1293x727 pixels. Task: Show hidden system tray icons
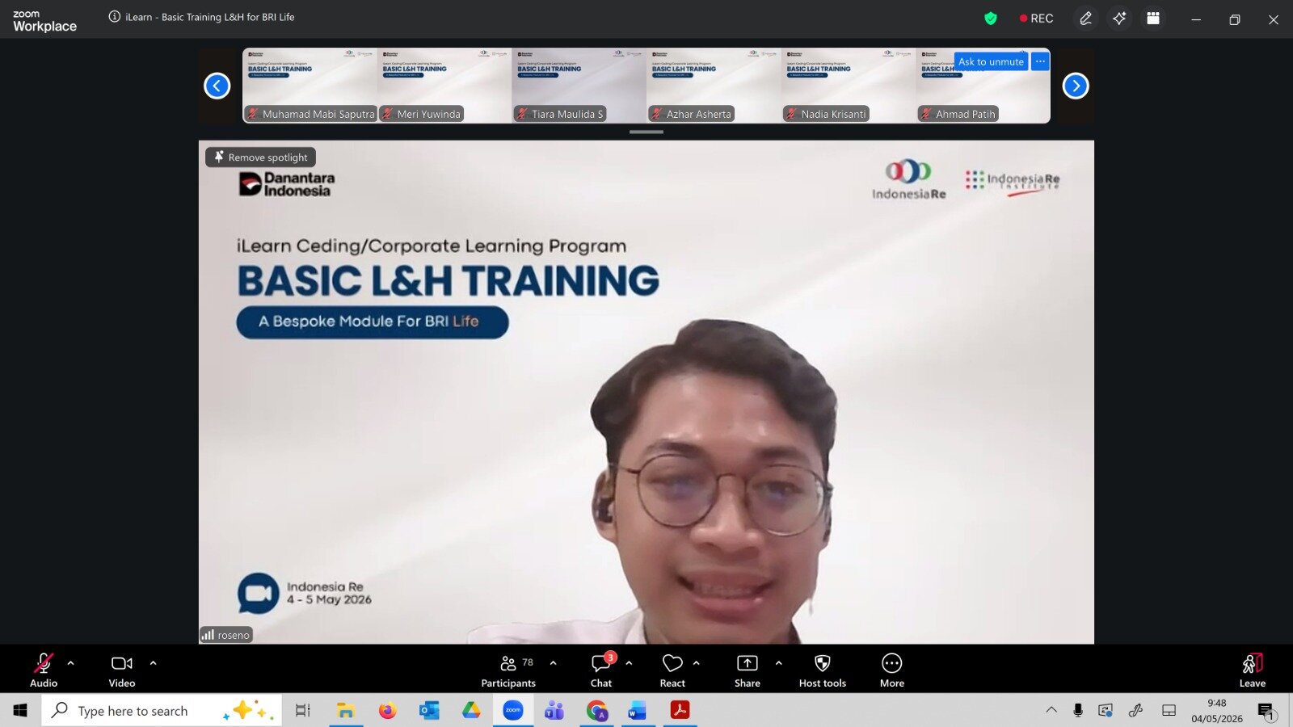click(x=1051, y=710)
